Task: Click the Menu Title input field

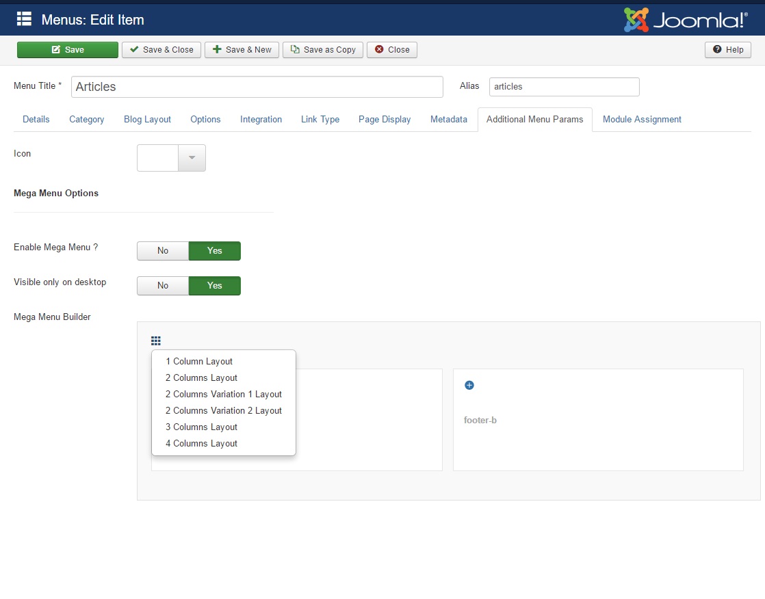Action: point(257,87)
